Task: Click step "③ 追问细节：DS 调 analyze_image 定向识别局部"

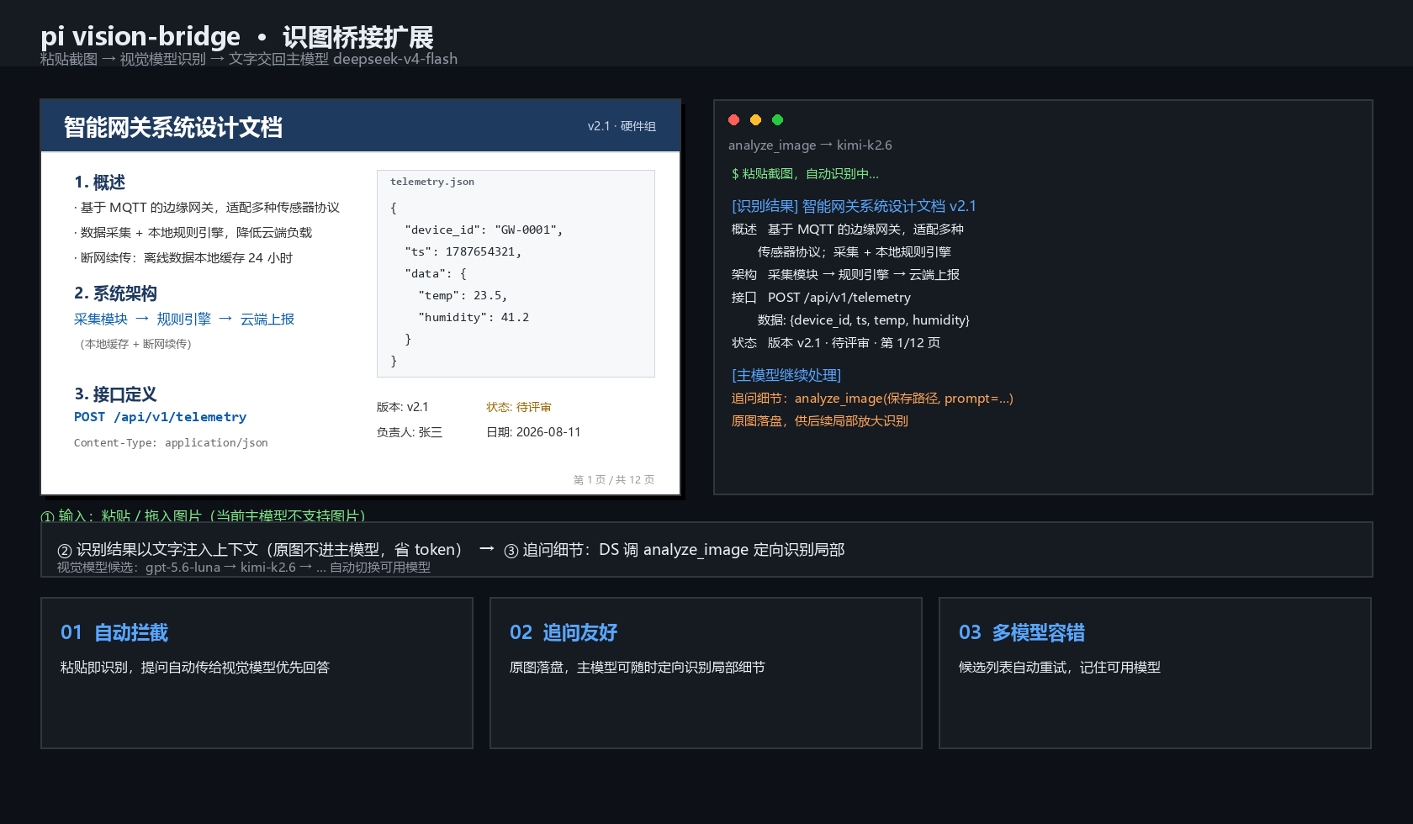Action: coord(674,550)
